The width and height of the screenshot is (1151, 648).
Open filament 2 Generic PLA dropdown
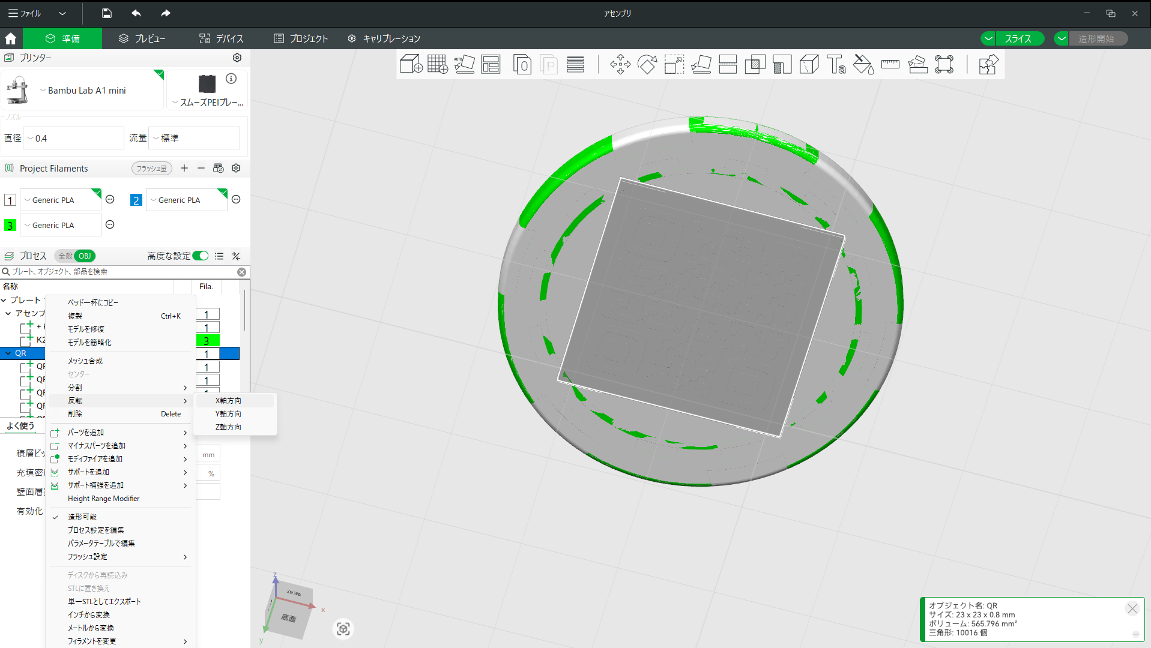(x=187, y=200)
